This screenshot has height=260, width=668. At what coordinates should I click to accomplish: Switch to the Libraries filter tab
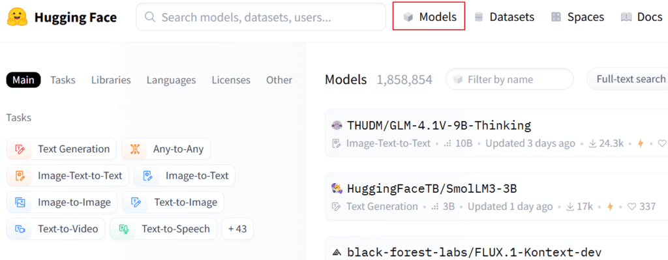[111, 80]
